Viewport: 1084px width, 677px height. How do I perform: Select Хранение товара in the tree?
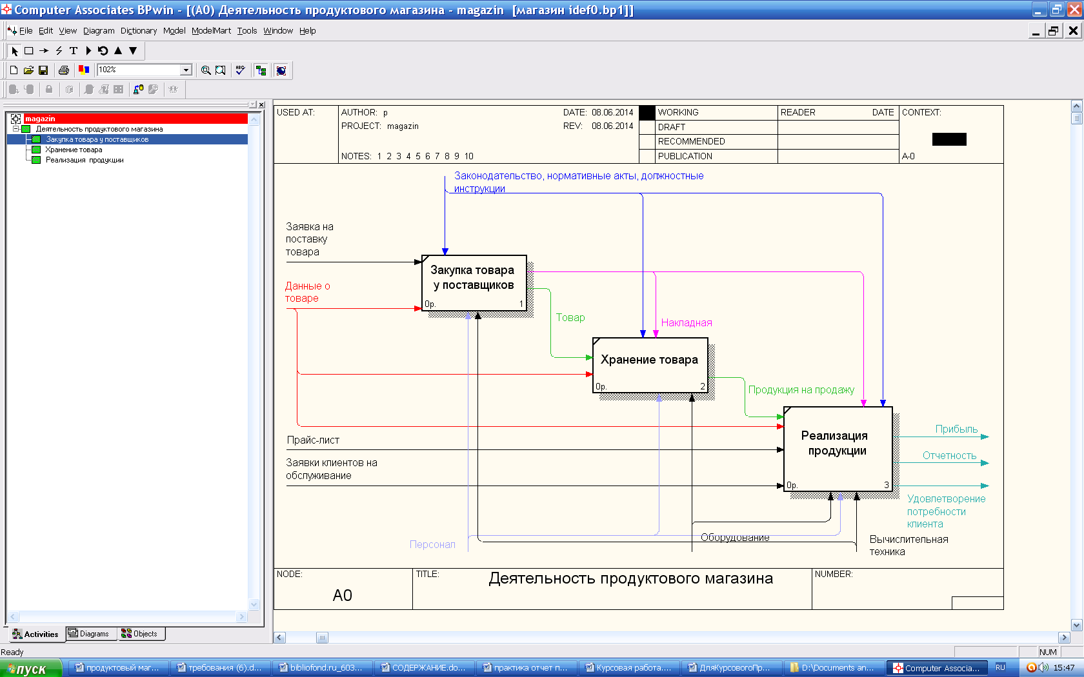point(74,150)
